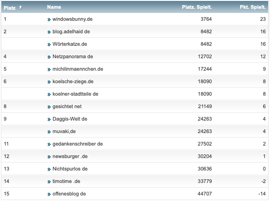Image resolution: width=270 pixels, height=201 pixels.
Task: Select the points value 23
Action: 263,19
